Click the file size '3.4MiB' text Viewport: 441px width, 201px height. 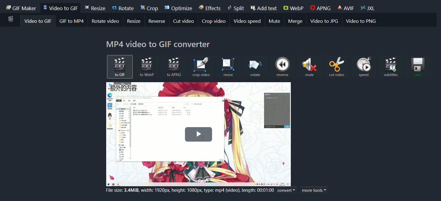click(x=131, y=190)
